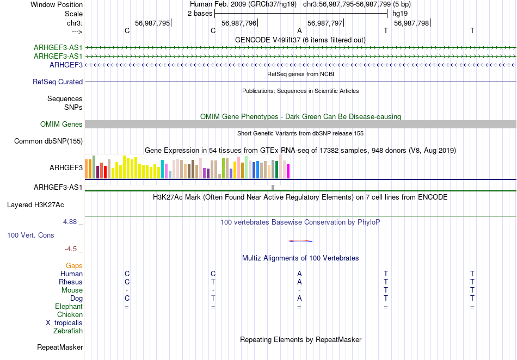Open Multiz Alignments of 100 Vertebrates title
Screen dimensions: 517x360
click(x=300, y=258)
